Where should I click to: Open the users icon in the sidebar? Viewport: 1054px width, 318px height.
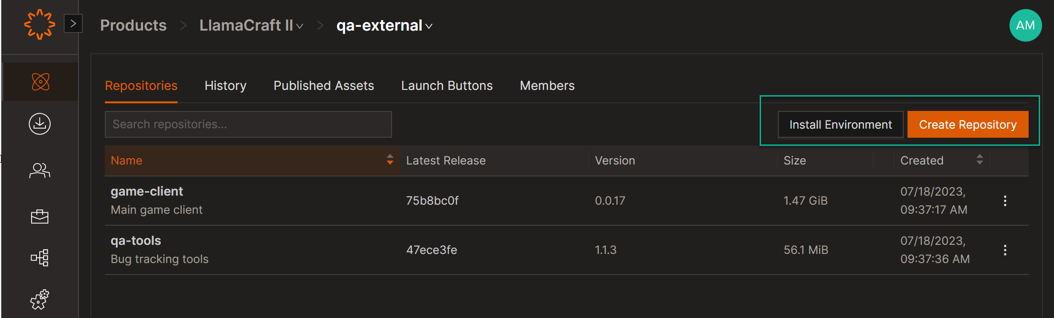click(40, 171)
